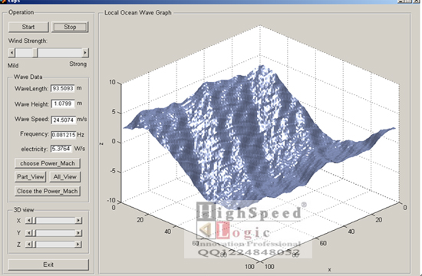
Task: Click the Stop button
Action: [70, 27]
